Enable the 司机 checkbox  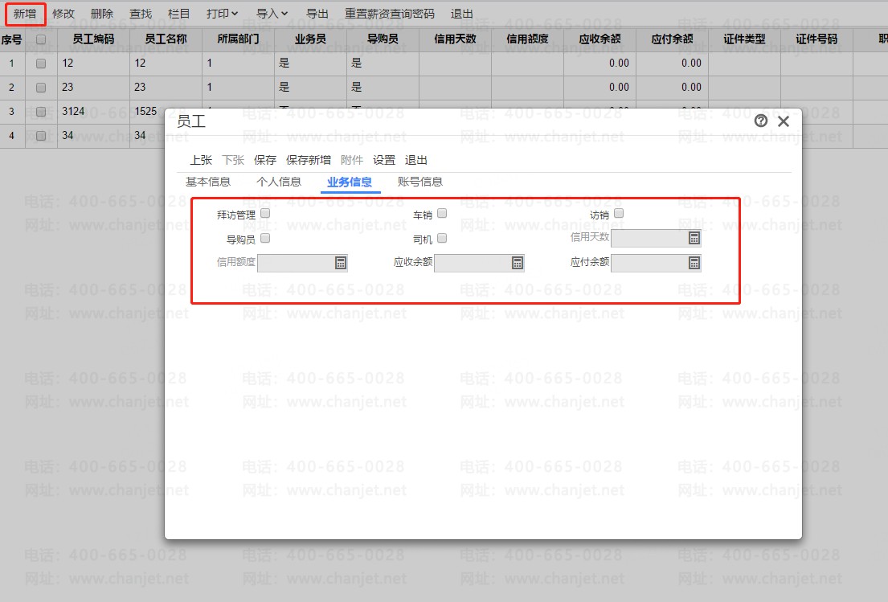pos(442,238)
